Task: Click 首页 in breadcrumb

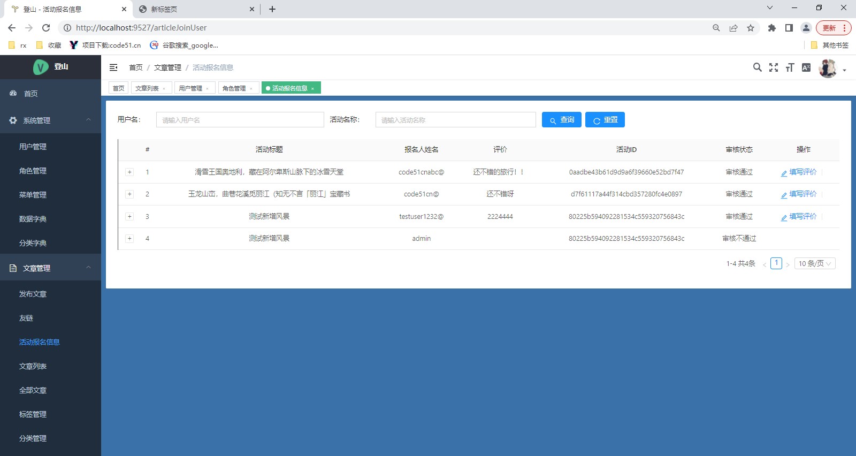Action: [x=136, y=67]
